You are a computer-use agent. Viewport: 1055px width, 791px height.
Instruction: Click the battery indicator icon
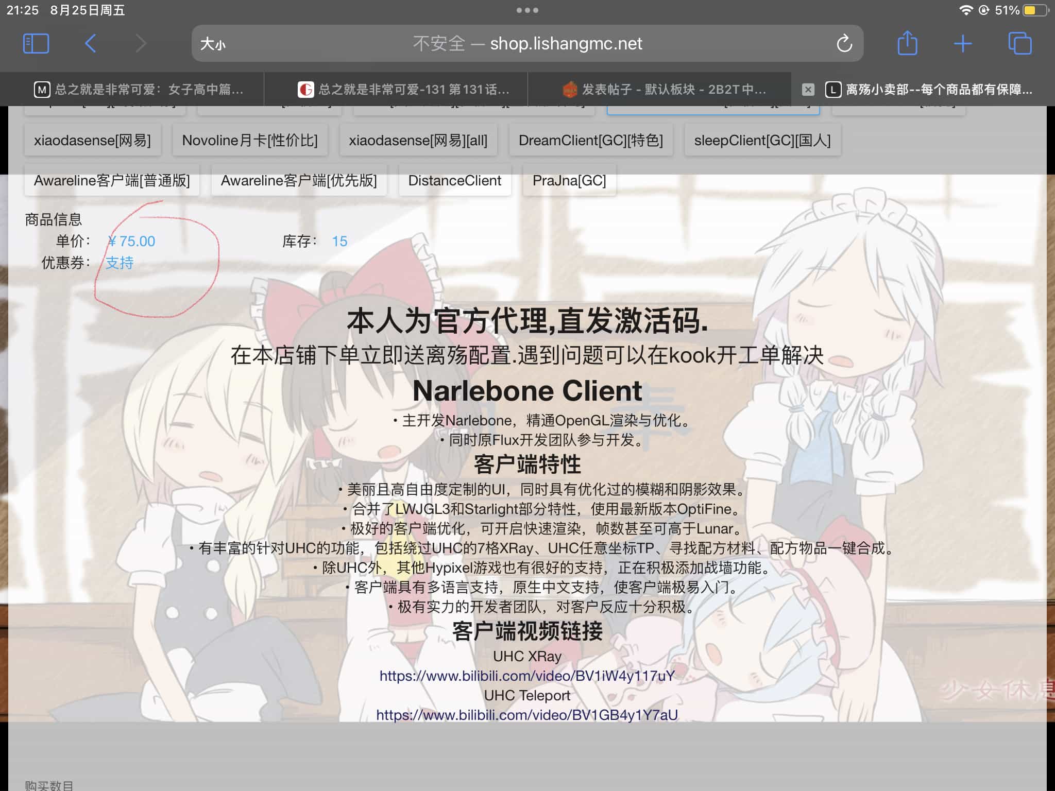click(x=1036, y=10)
